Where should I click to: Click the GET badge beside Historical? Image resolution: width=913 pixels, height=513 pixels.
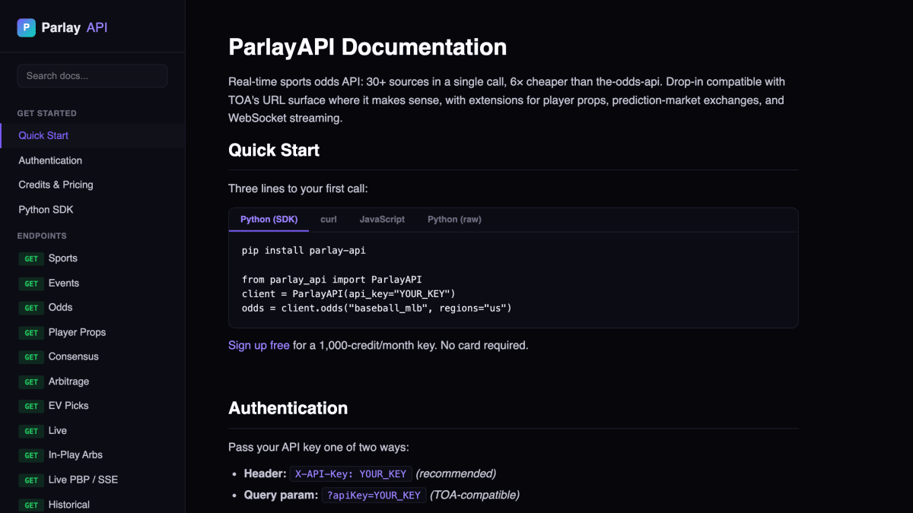click(x=31, y=505)
